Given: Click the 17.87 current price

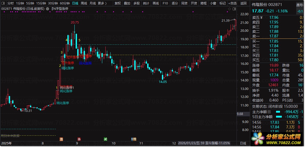Looking at the screenshot, I should coord(258,11).
